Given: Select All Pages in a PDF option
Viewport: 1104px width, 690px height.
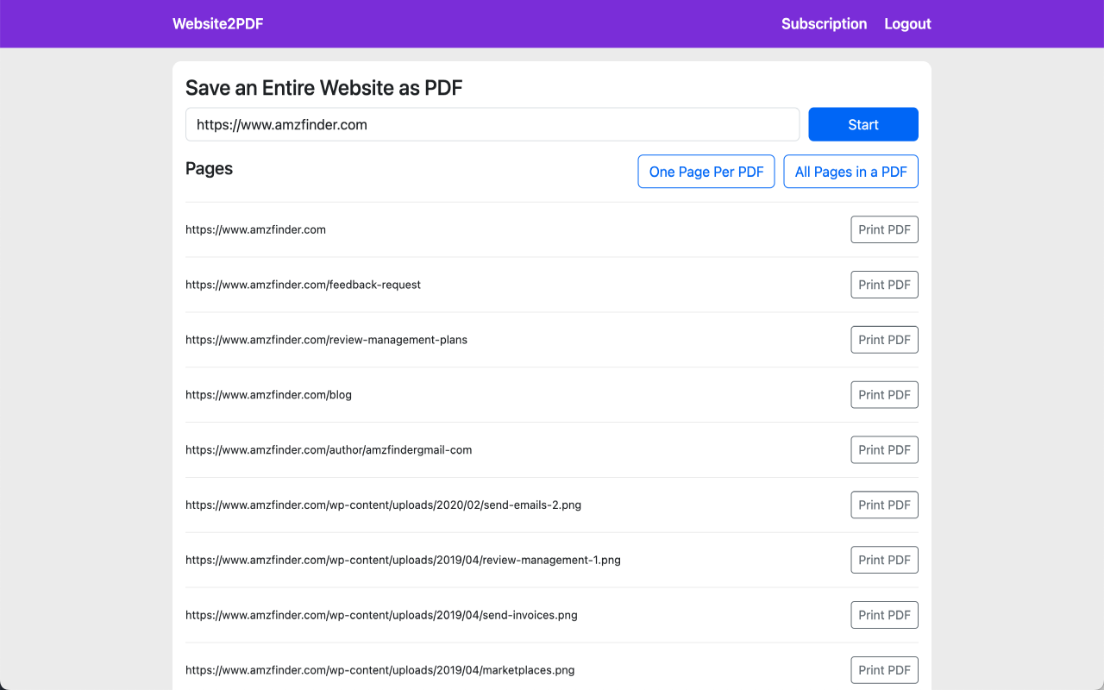Looking at the screenshot, I should coord(850,171).
